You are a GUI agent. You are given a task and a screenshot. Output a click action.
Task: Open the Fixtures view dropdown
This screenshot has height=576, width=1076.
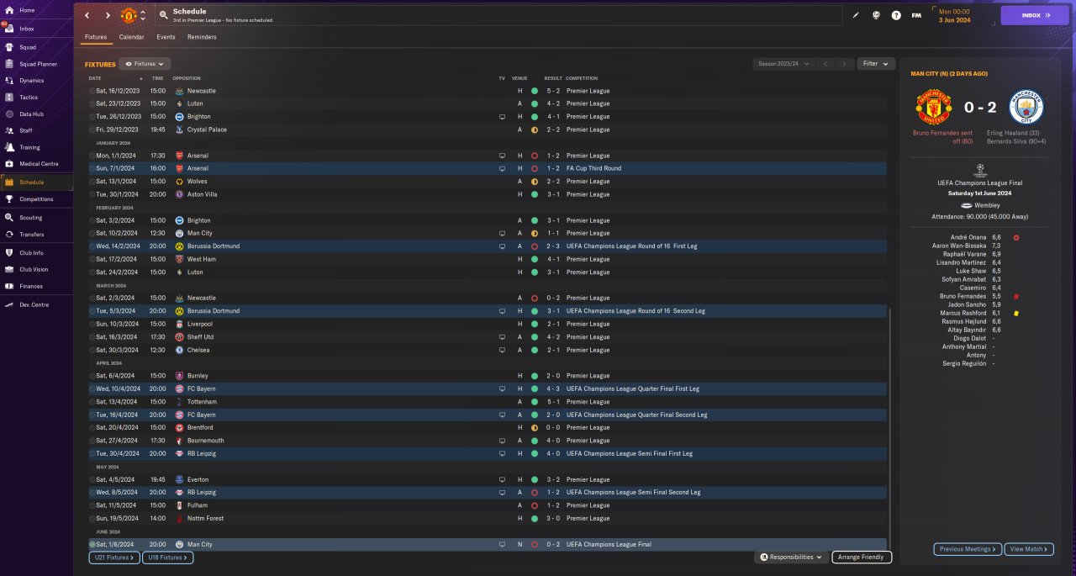point(145,64)
